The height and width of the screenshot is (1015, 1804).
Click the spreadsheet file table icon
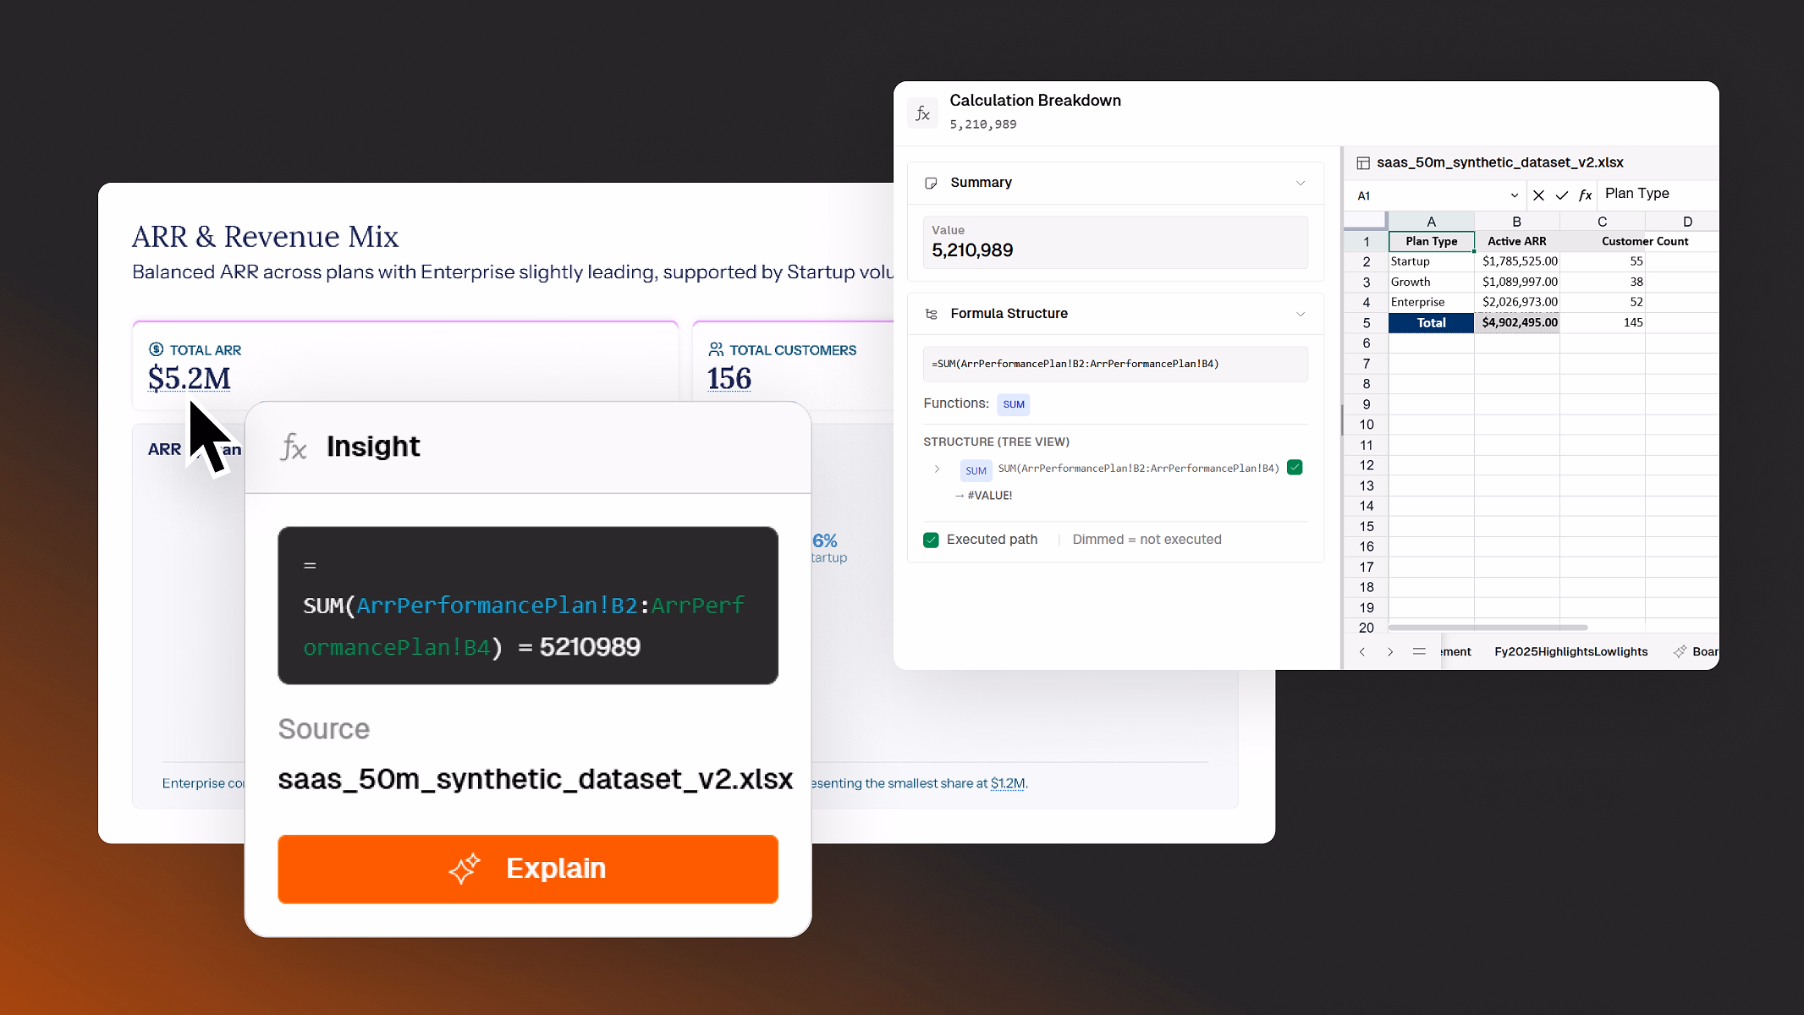tap(1363, 162)
